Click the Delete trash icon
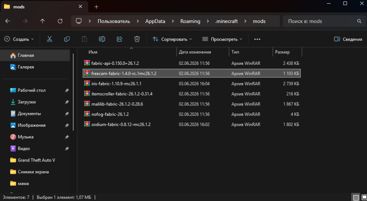 [137, 39]
